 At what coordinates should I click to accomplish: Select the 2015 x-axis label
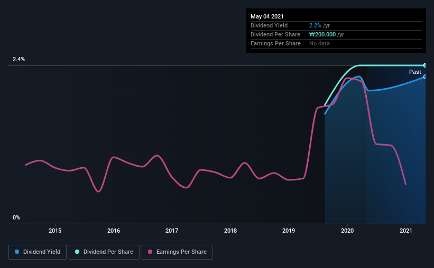(x=55, y=231)
